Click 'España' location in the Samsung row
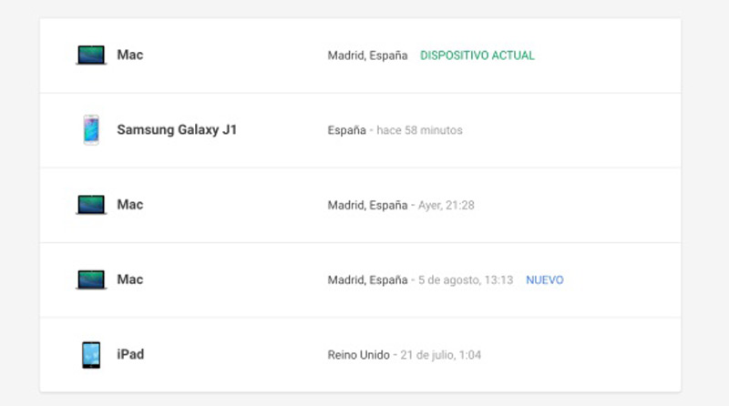Viewport: 729px width, 406px height. pyautogui.click(x=346, y=130)
